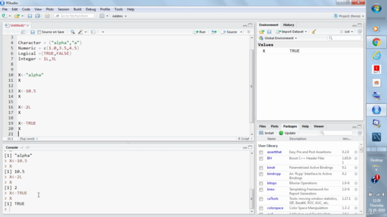Tick the brew package checkbox

tap(261, 190)
